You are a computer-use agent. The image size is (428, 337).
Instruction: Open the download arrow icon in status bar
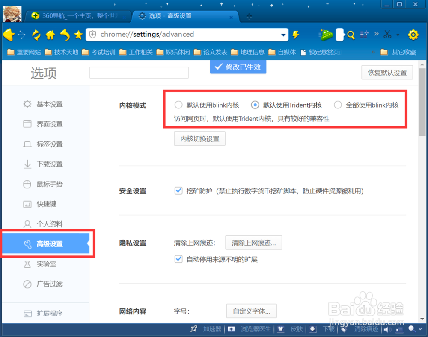coord(312,329)
